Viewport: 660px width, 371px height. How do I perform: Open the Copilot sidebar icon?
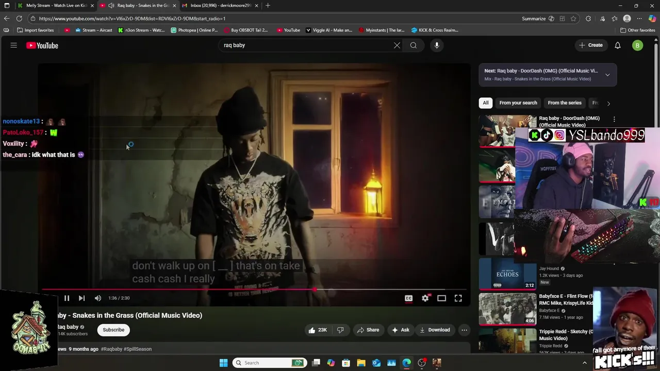tap(652, 19)
